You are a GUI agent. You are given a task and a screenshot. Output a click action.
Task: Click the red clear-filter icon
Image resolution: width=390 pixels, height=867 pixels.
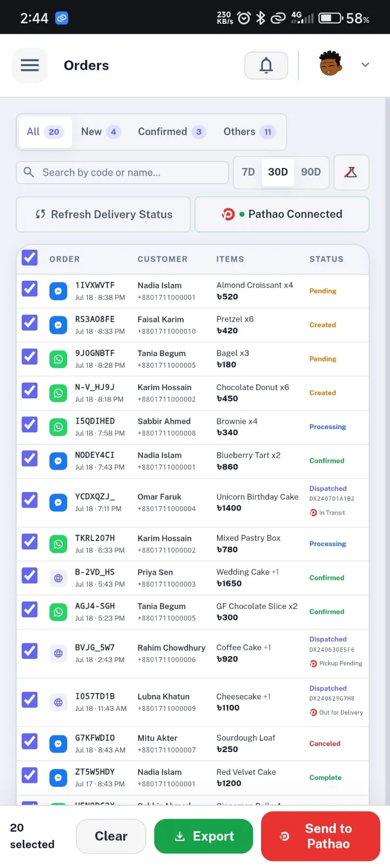(352, 172)
